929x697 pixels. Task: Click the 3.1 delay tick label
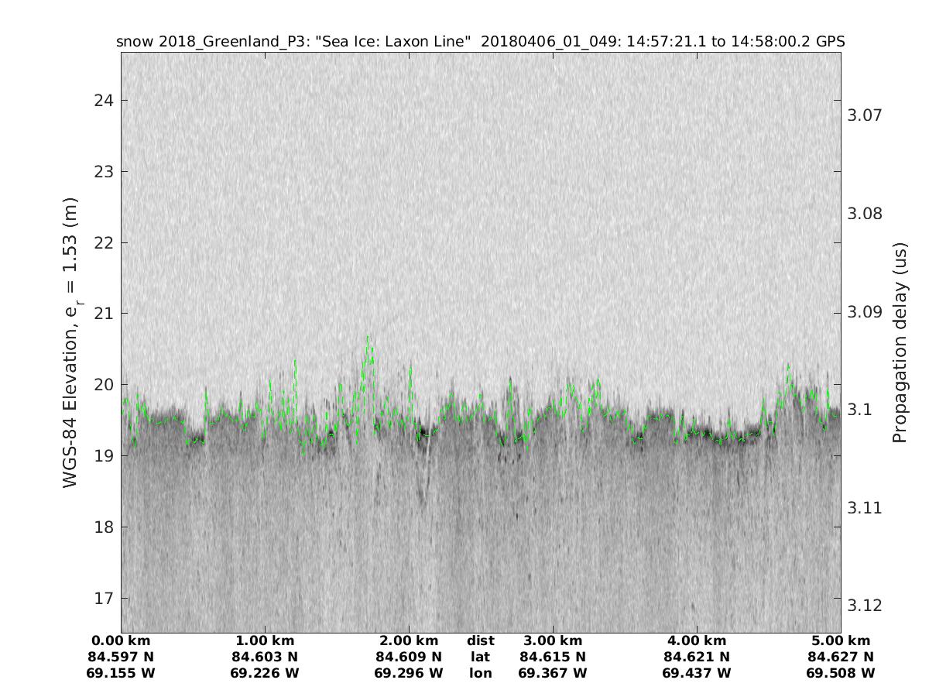point(859,410)
